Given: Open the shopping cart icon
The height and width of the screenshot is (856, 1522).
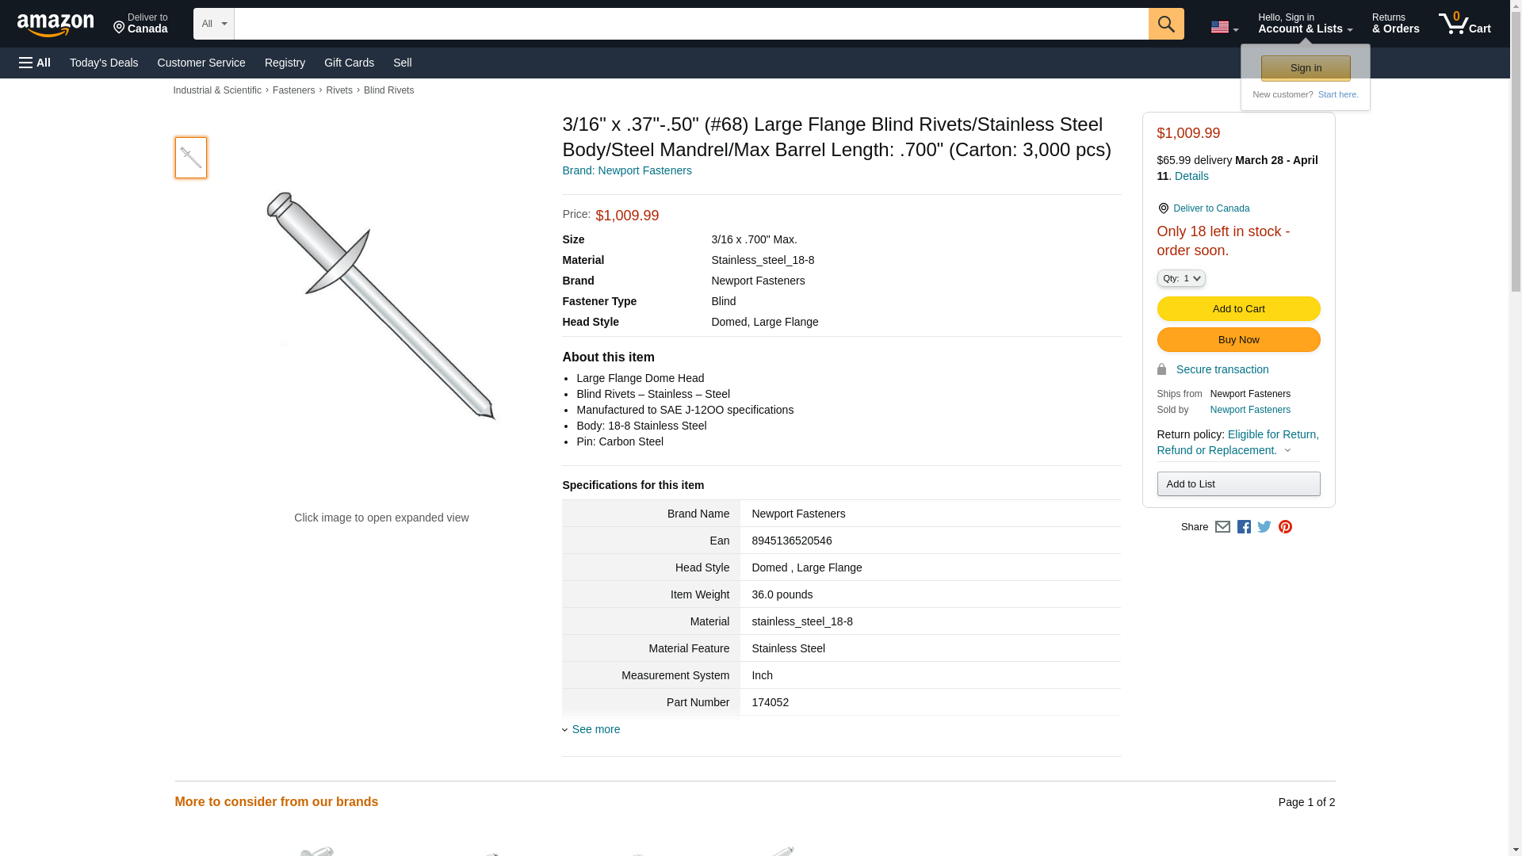Looking at the screenshot, I should coord(1463,24).
